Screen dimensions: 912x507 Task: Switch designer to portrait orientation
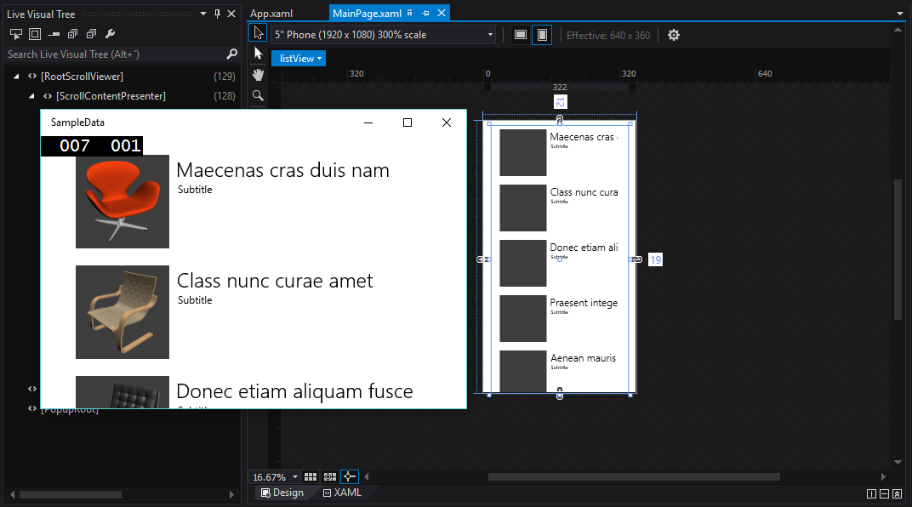542,35
